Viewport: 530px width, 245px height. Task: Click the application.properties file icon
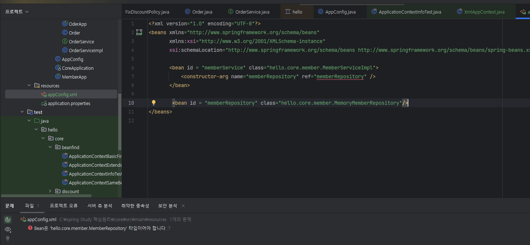pos(44,103)
